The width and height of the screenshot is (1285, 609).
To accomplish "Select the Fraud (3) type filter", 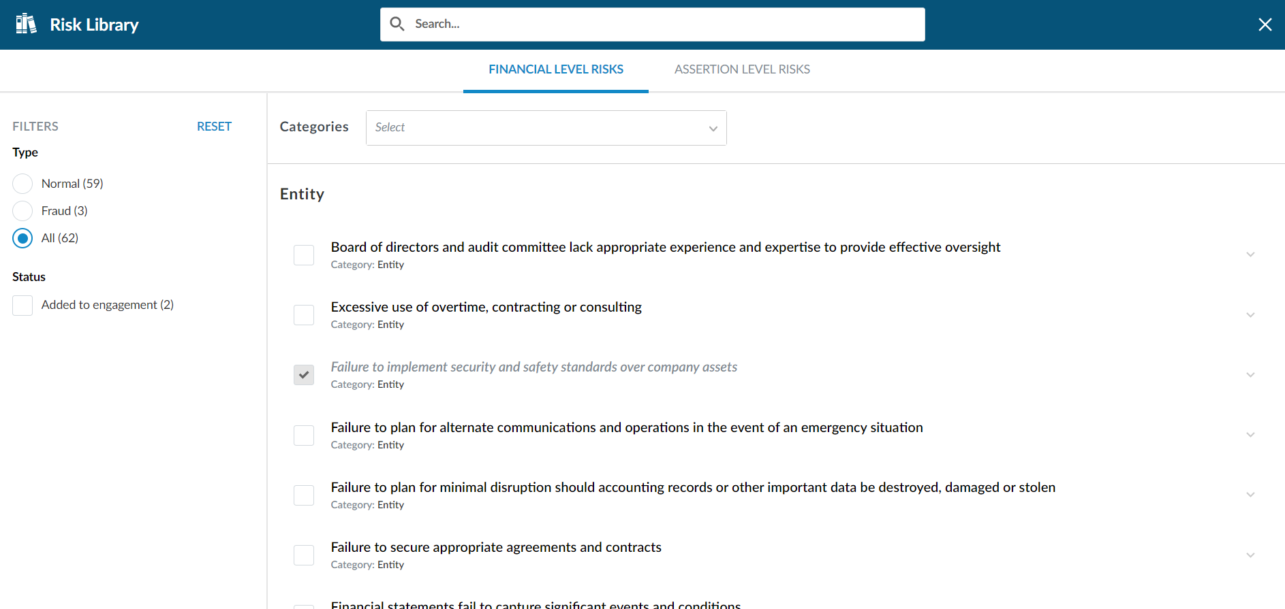I will [x=22, y=211].
